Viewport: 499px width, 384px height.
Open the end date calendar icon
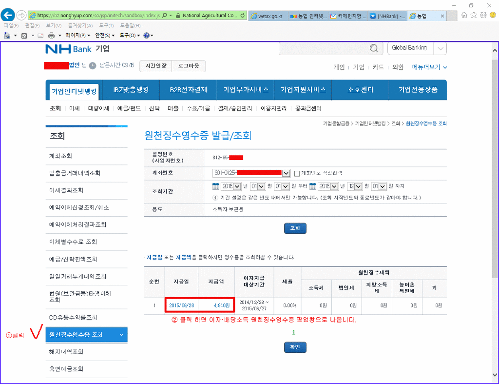(313, 186)
